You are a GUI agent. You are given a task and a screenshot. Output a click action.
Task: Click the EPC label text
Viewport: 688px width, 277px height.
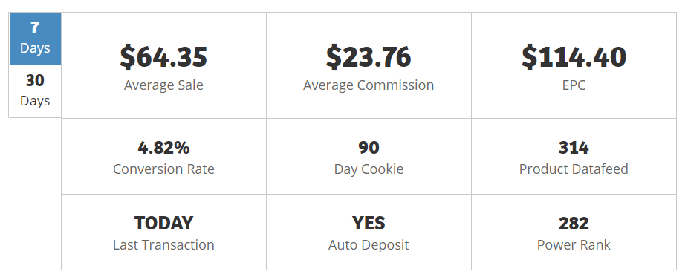pyautogui.click(x=574, y=85)
